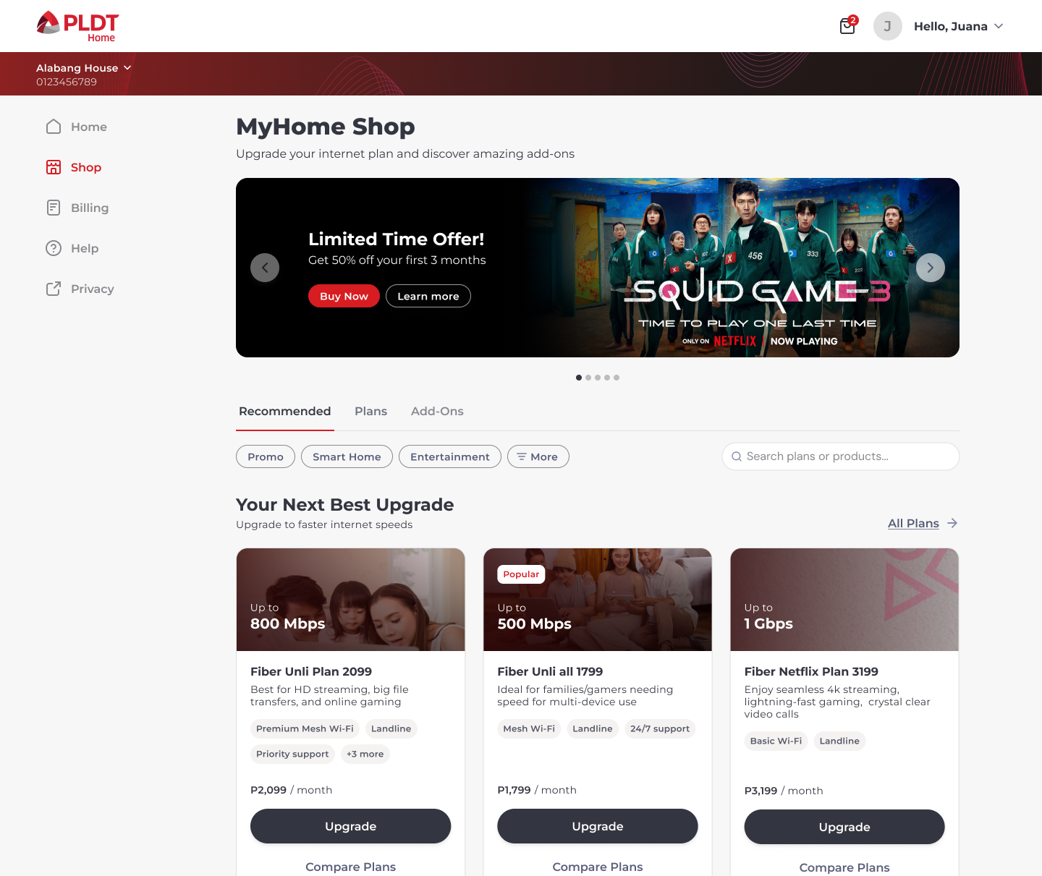This screenshot has height=876, width=1042.
Task: Select the fourth carousel dot
Action: (x=607, y=378)
